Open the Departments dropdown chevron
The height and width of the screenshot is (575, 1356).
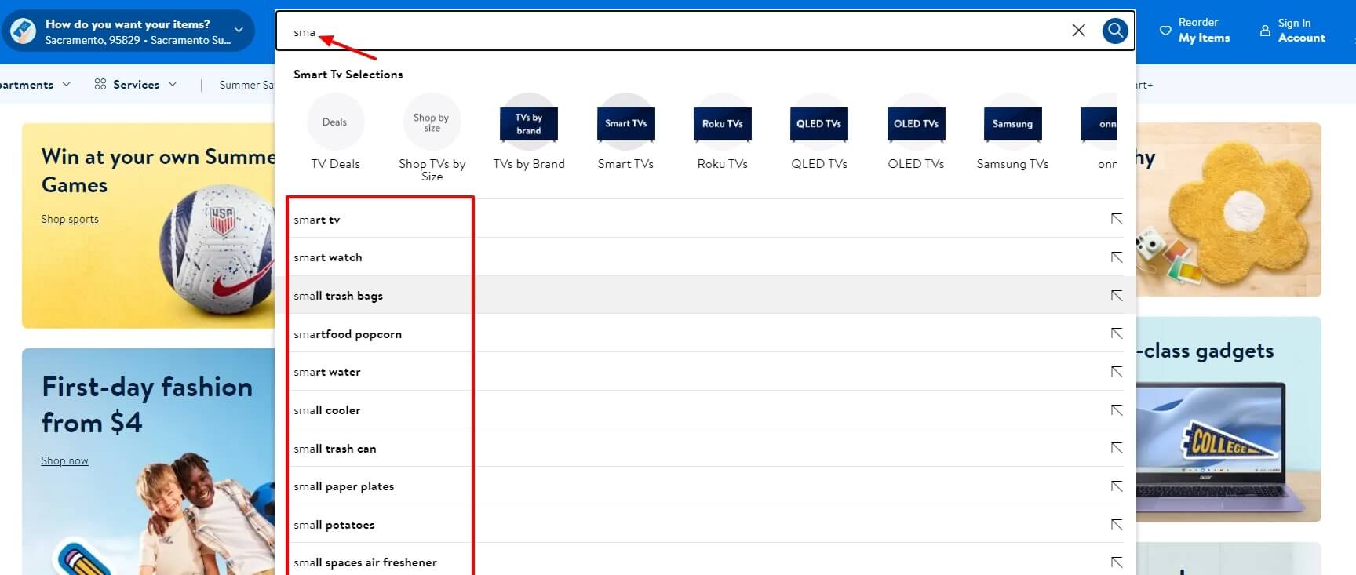pos(66,84)
